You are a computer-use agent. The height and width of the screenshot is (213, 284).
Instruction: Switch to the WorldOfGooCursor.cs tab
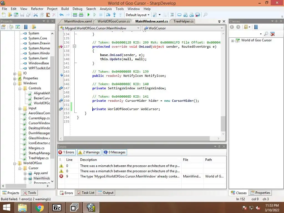coord(113,21)
